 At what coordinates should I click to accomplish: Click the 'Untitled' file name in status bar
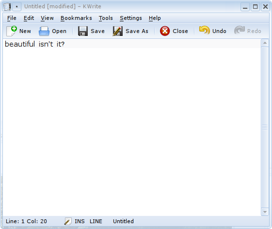click(x=123, y=221)
